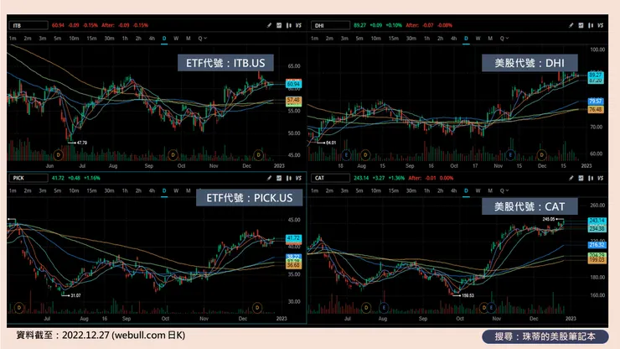This screenshot has width=620, height=349.
Task: Click the VS compare icon in DHI panel
Action: [x=600, y=25]
